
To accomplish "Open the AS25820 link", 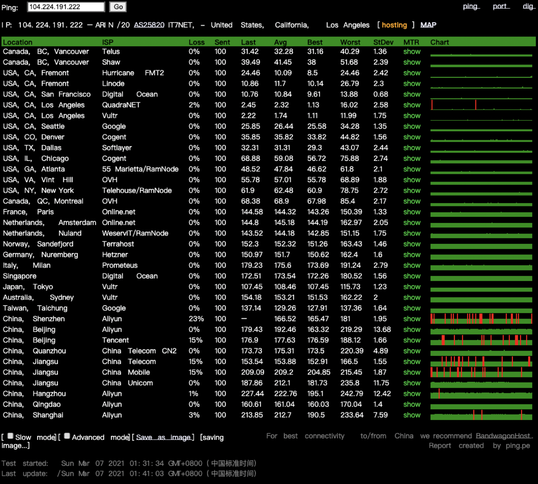I will click(x=149, y=25).
